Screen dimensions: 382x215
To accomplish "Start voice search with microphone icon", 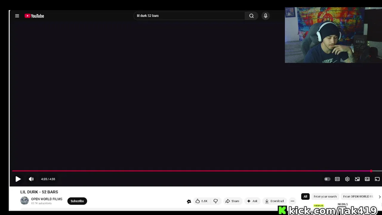I will 265,16.
